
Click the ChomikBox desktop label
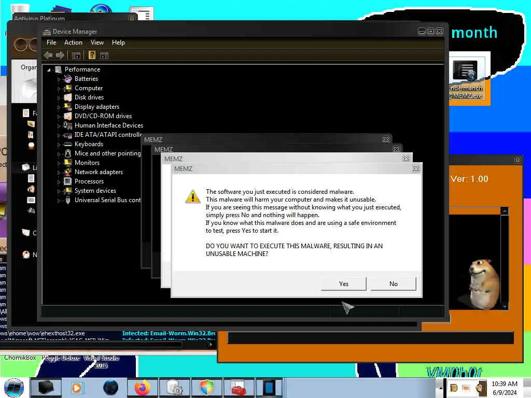tap(20, 358)
